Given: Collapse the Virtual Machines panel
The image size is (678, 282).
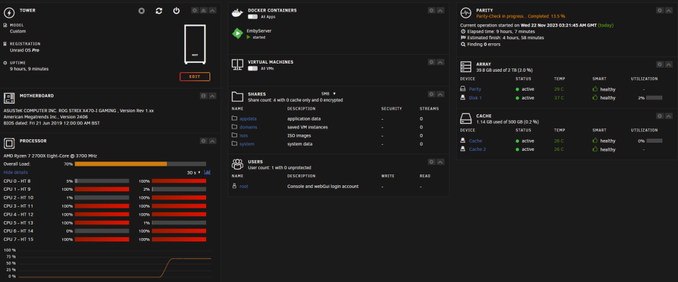Looking at the screenshot, I should [440, 62].
